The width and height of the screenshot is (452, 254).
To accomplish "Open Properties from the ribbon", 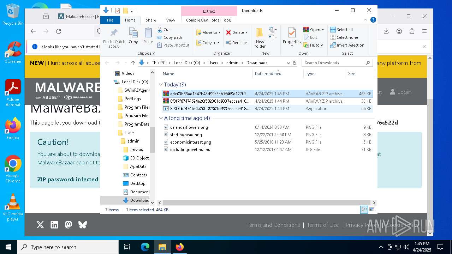I will click(x=292, y=37).
